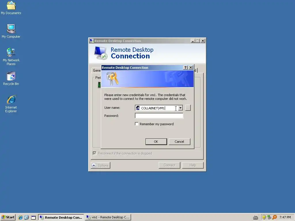The height and width of the screenshot is (221, 295).
Task: Cancel the credentials dialog
Action: [179, 142]
